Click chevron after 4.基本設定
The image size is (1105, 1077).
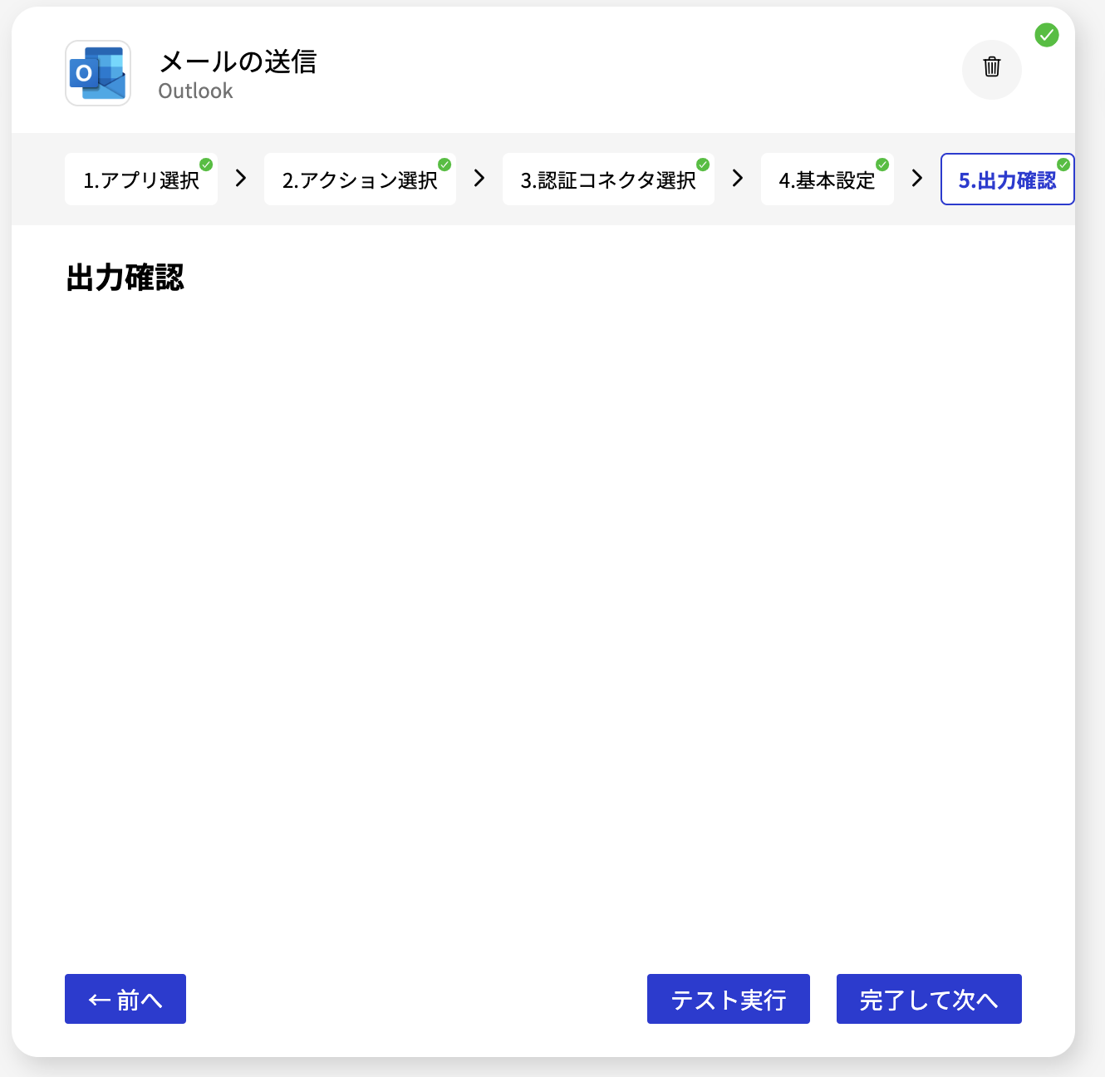pos(917,178)
